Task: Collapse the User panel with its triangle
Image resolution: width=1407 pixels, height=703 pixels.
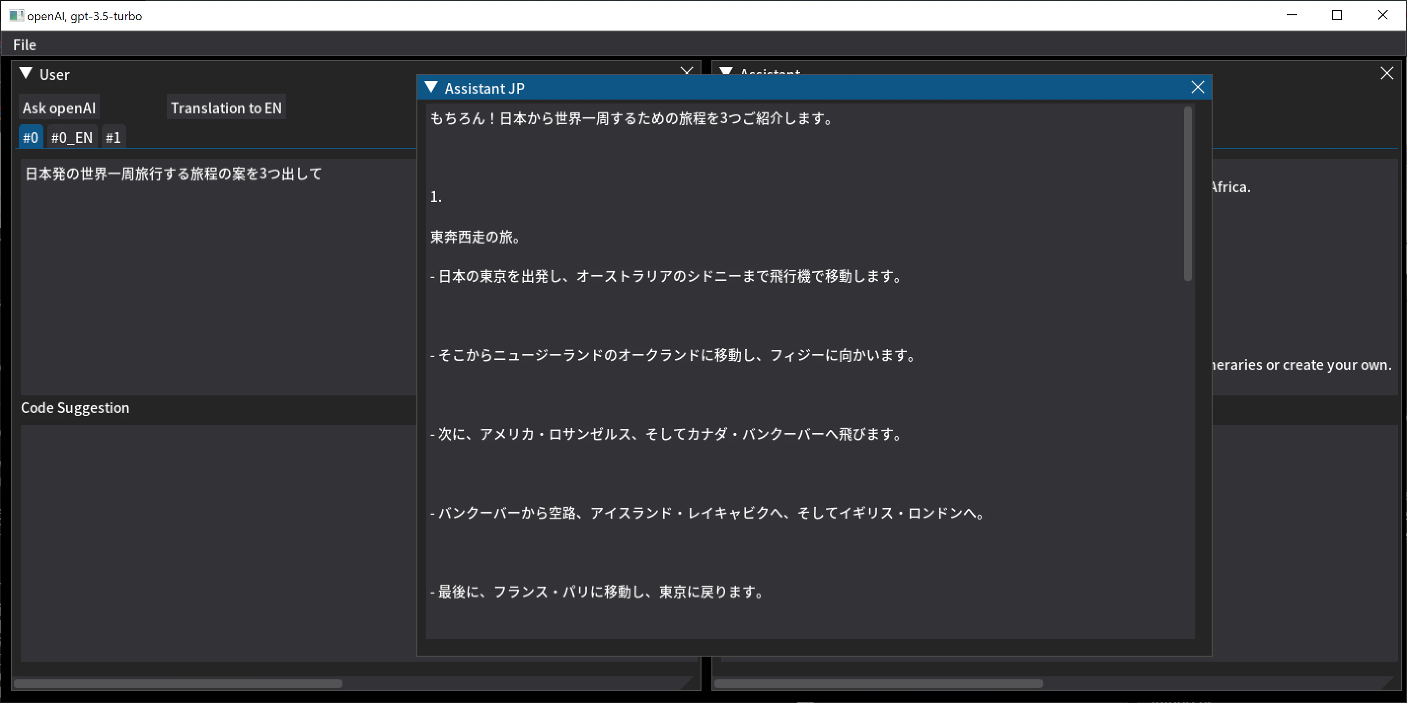Action: click(x=26, y=73)
